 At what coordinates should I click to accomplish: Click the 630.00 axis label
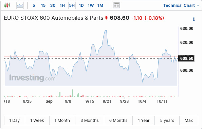[x=187, y=28]
